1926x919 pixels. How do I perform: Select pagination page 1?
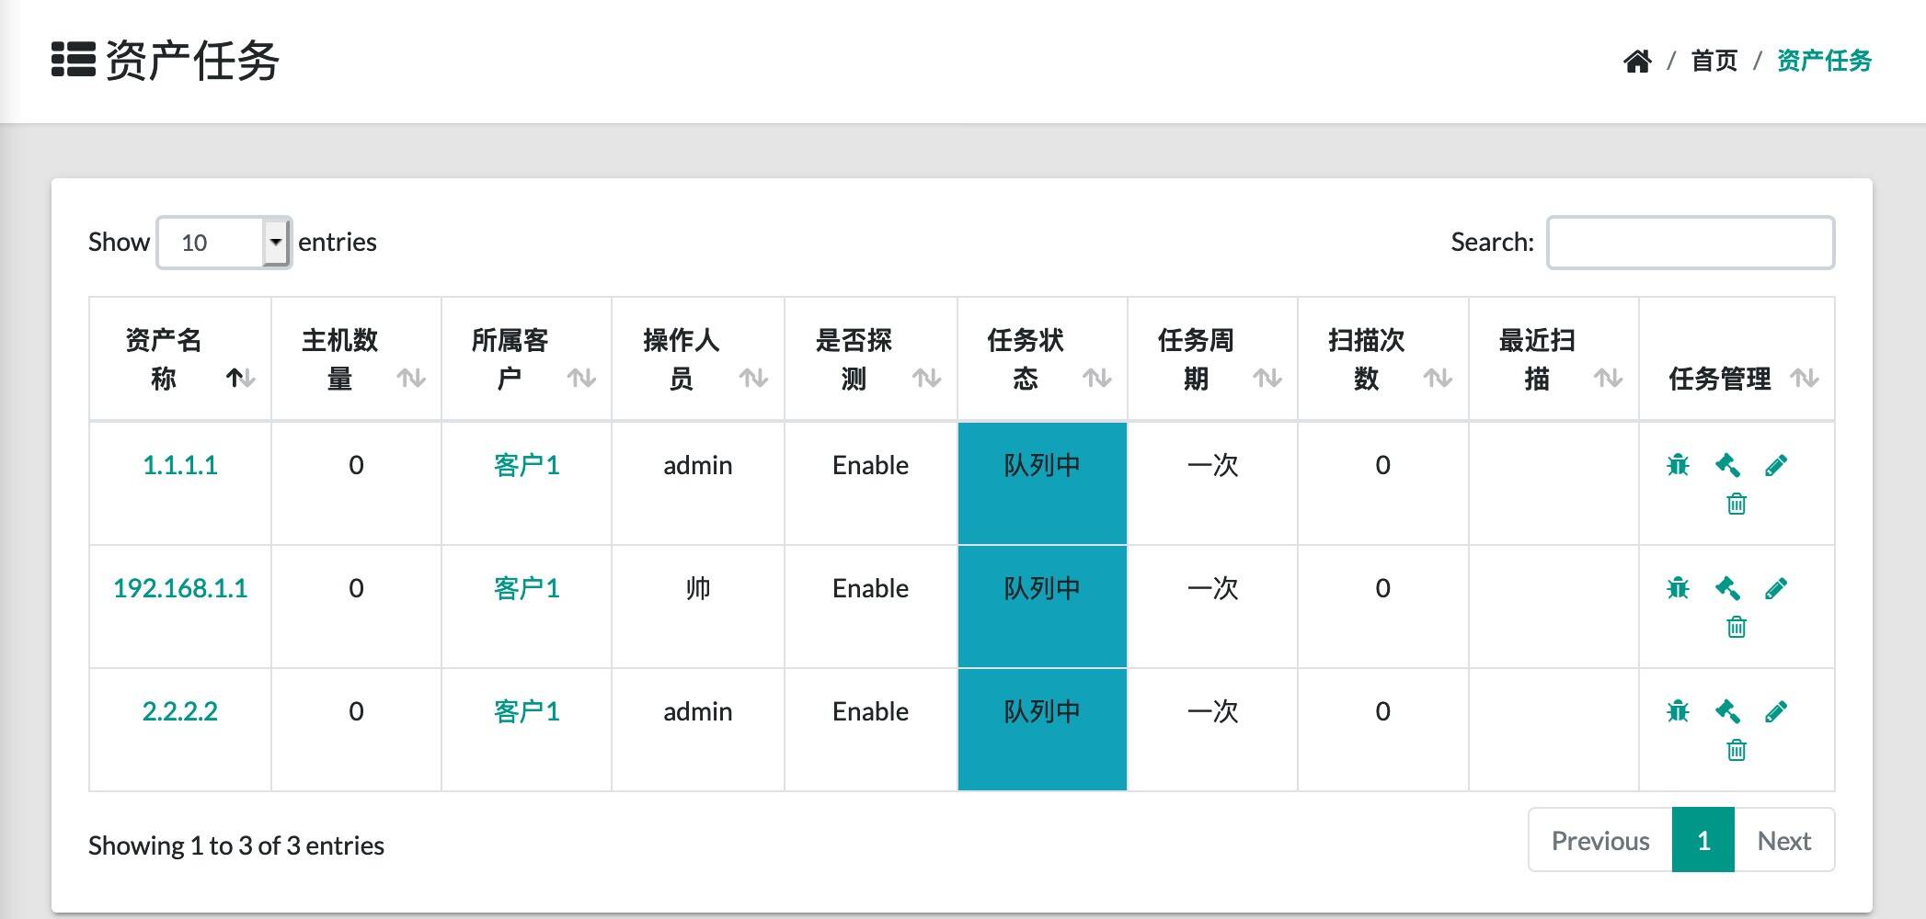[x=1703, y=840]
